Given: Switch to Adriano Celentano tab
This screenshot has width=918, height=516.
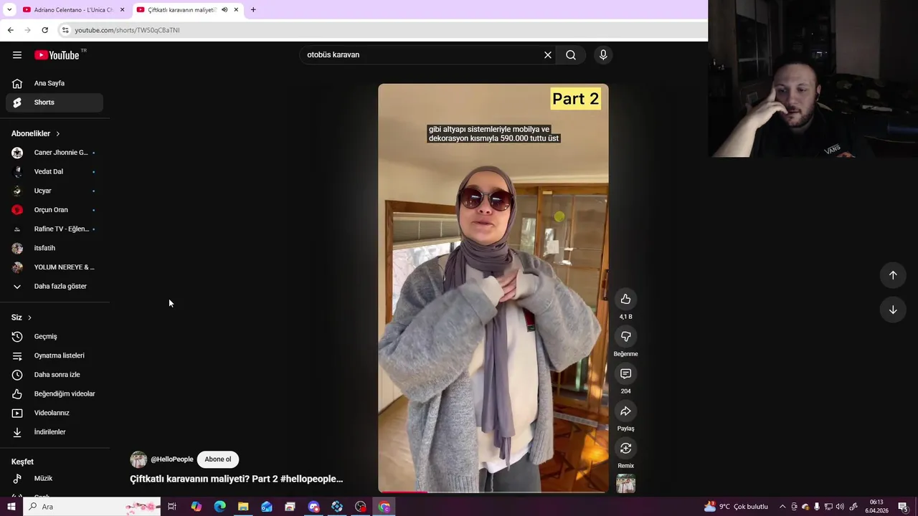Looking at the screenshot, I should (x=72, y=10).
